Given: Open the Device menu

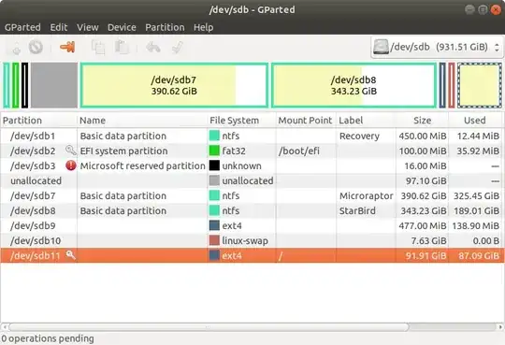Looking at the screenshot, I should tap(122, 27).
